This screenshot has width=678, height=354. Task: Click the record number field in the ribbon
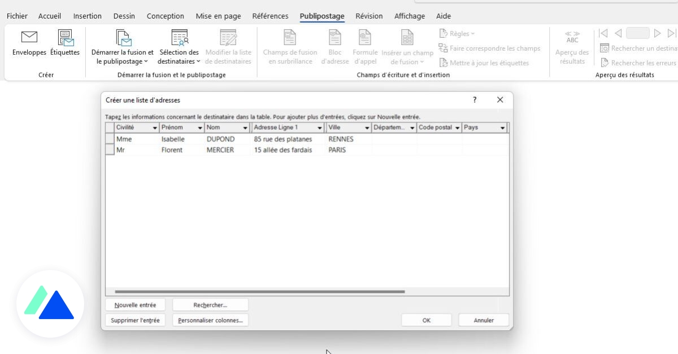point(638,33)
